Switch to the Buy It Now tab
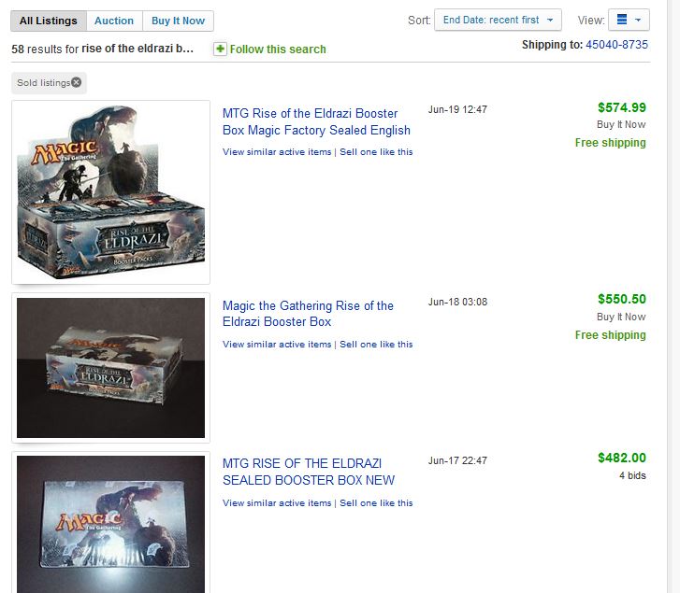The width and height of the screenshot is (680, 593). coord(178,21)
